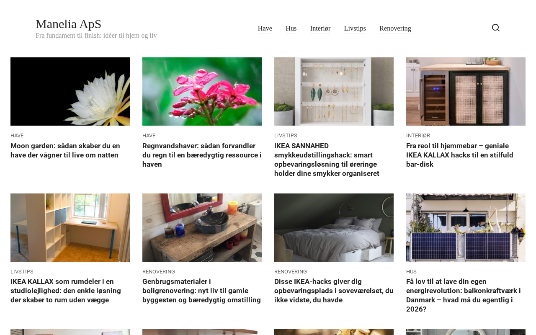Open the Regnvandshaver article headline
The width and height of the screenshot is (536, 335).
click(x=202, y=155)
